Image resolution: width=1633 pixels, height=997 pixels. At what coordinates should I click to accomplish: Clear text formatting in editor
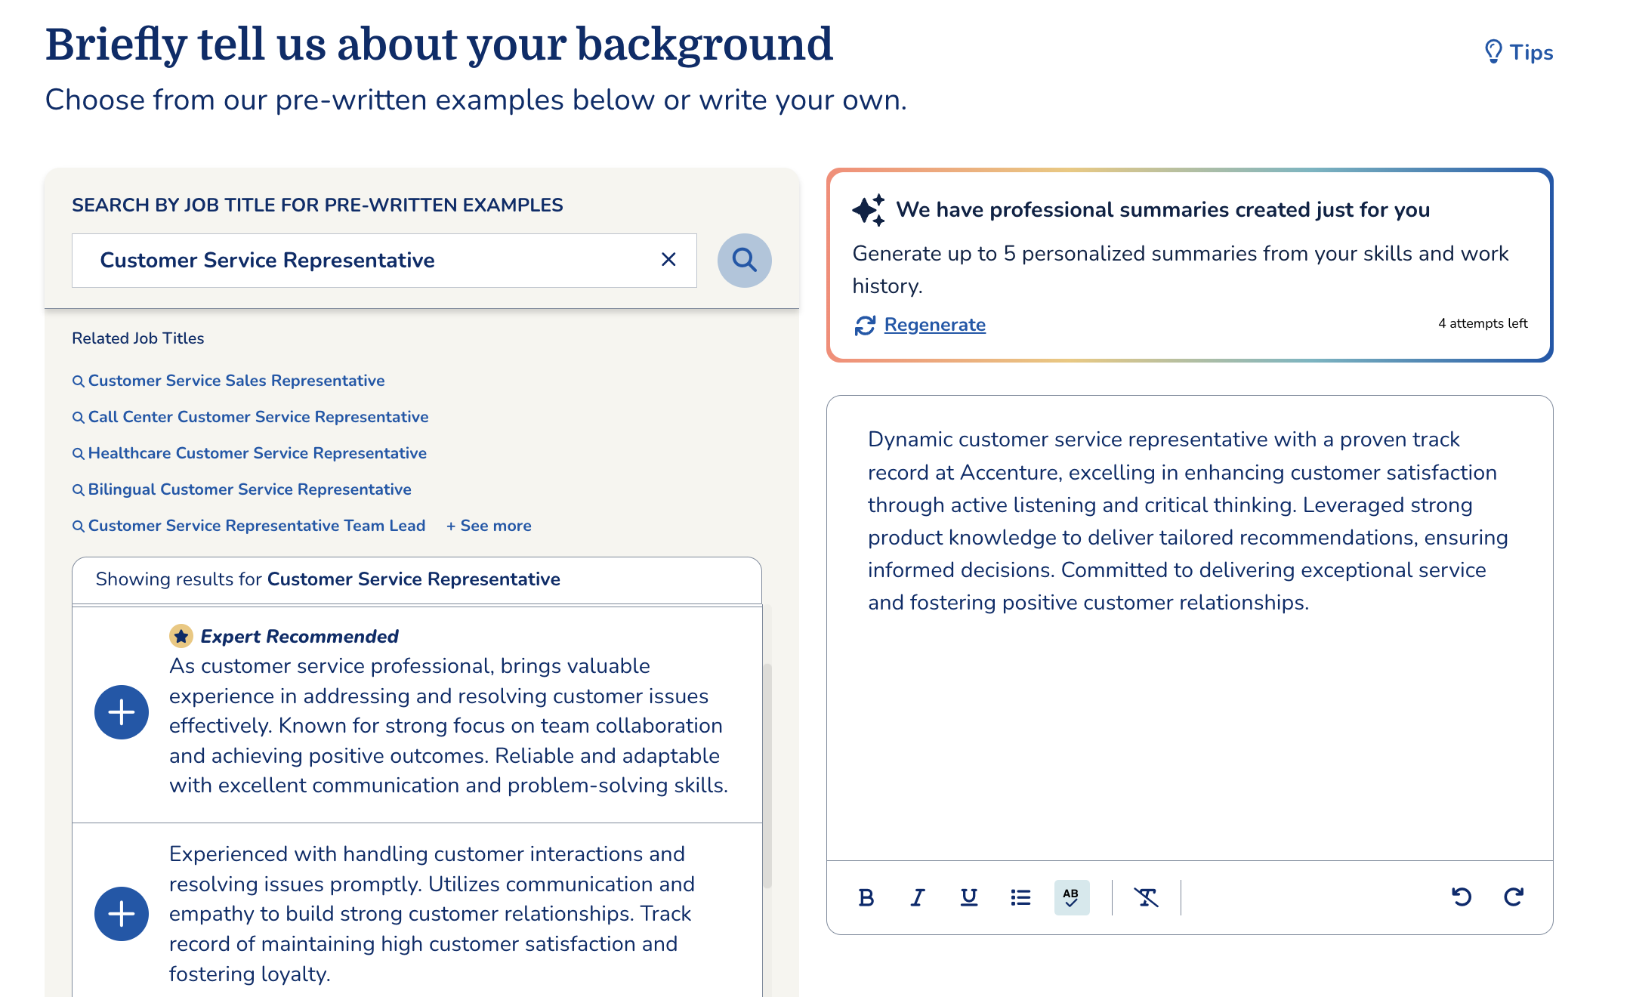(1146, 897)
